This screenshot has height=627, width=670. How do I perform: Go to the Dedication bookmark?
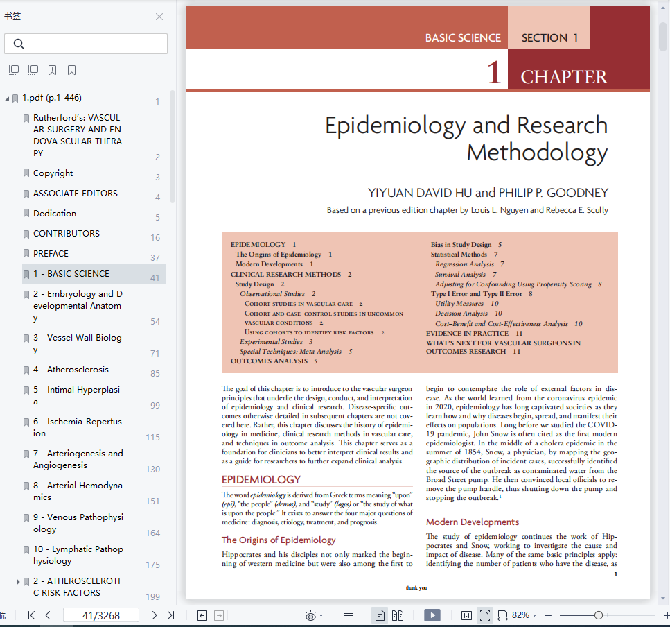55,214
